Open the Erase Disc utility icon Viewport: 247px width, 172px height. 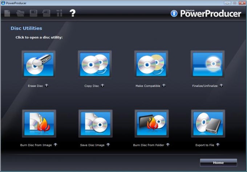[x=39, y=64]
